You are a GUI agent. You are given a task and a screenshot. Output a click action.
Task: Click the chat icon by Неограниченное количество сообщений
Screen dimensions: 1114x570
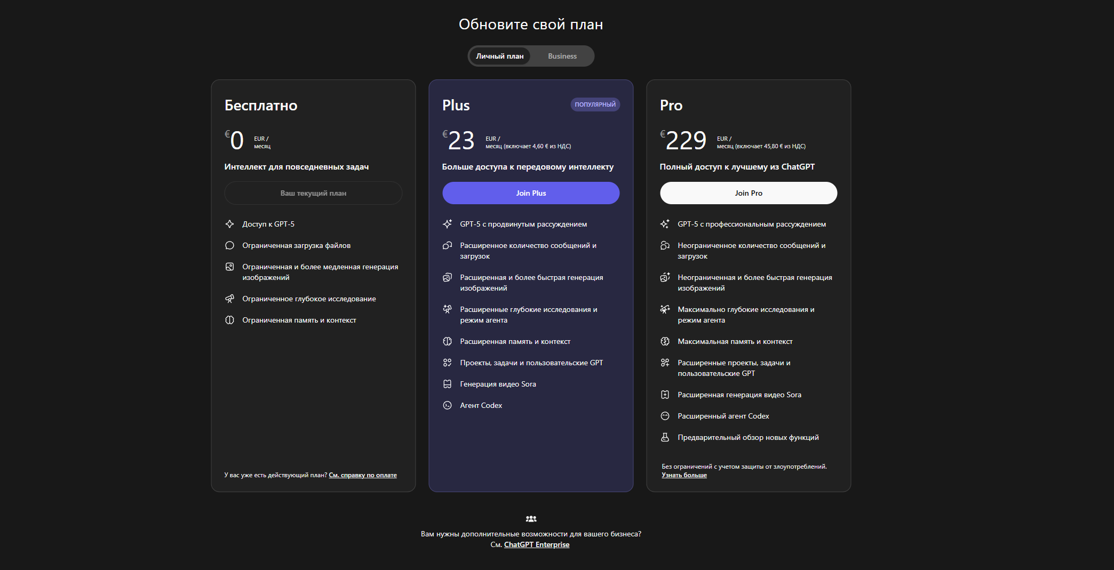point(665,245)
